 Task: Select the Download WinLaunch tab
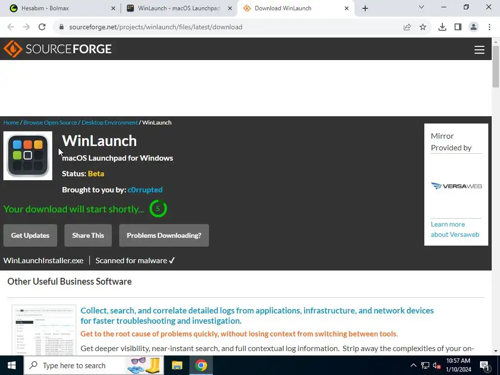coord(295,8)
